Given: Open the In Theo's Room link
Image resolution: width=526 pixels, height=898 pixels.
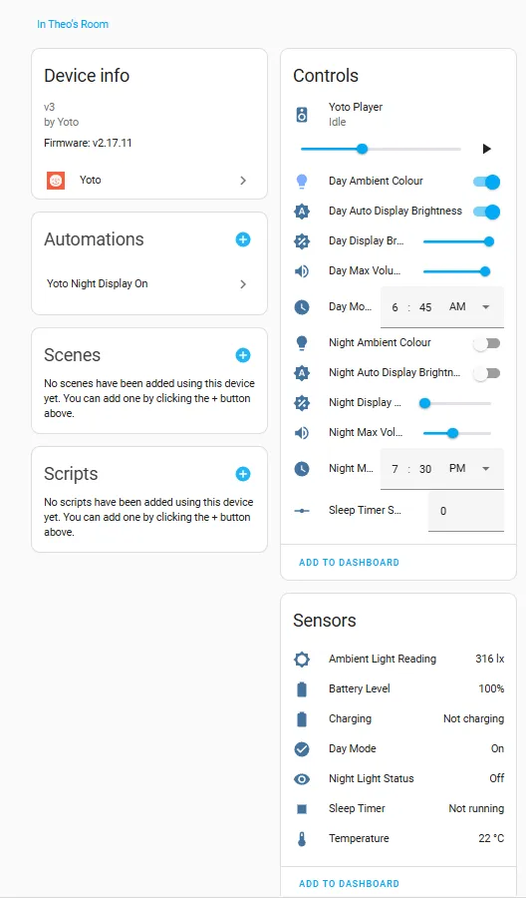Looking at the screenshot, I should pos(73,24).
